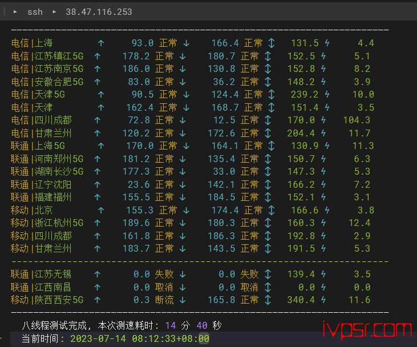The width and height of the screenshot is (417, 347).
Task: Click the upload arrow in 移动|北京 row
Action: click(x=101, y=210)
